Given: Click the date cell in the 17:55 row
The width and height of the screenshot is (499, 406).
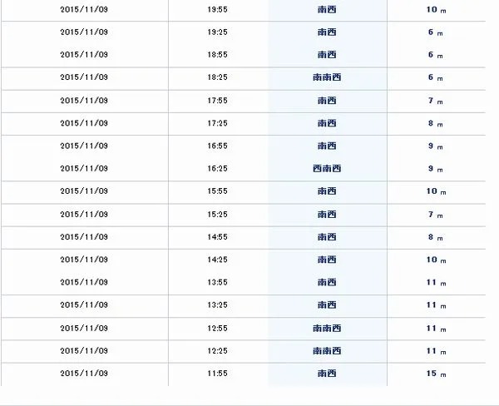Looking at the screenshot, I should (x=84, y=101).
